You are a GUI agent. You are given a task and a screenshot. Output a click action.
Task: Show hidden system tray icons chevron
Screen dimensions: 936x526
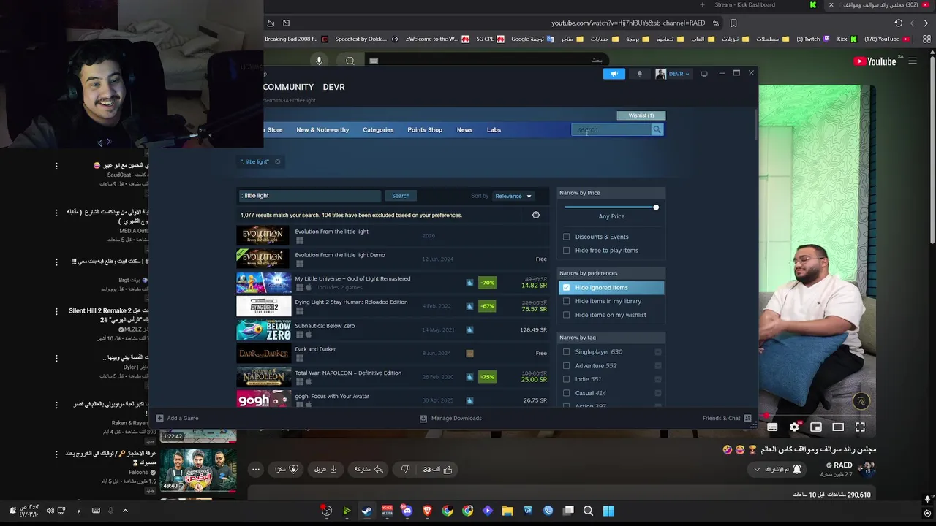tap(125, 511)
